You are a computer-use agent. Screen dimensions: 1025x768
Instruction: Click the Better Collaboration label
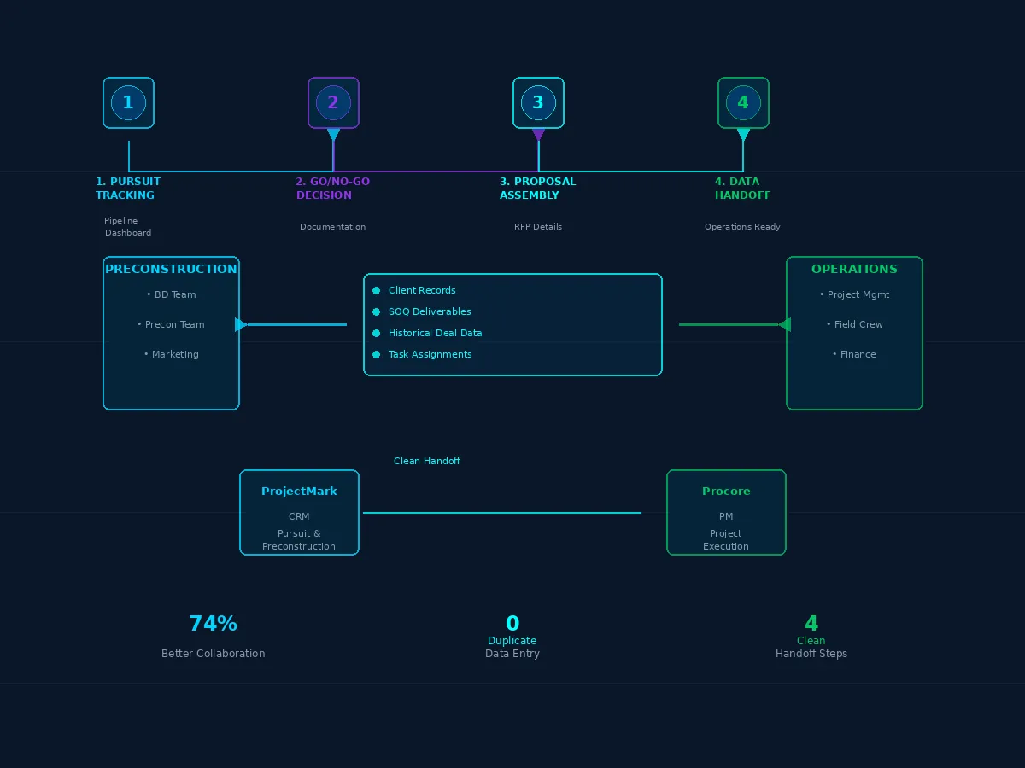(x=214, y=654)
